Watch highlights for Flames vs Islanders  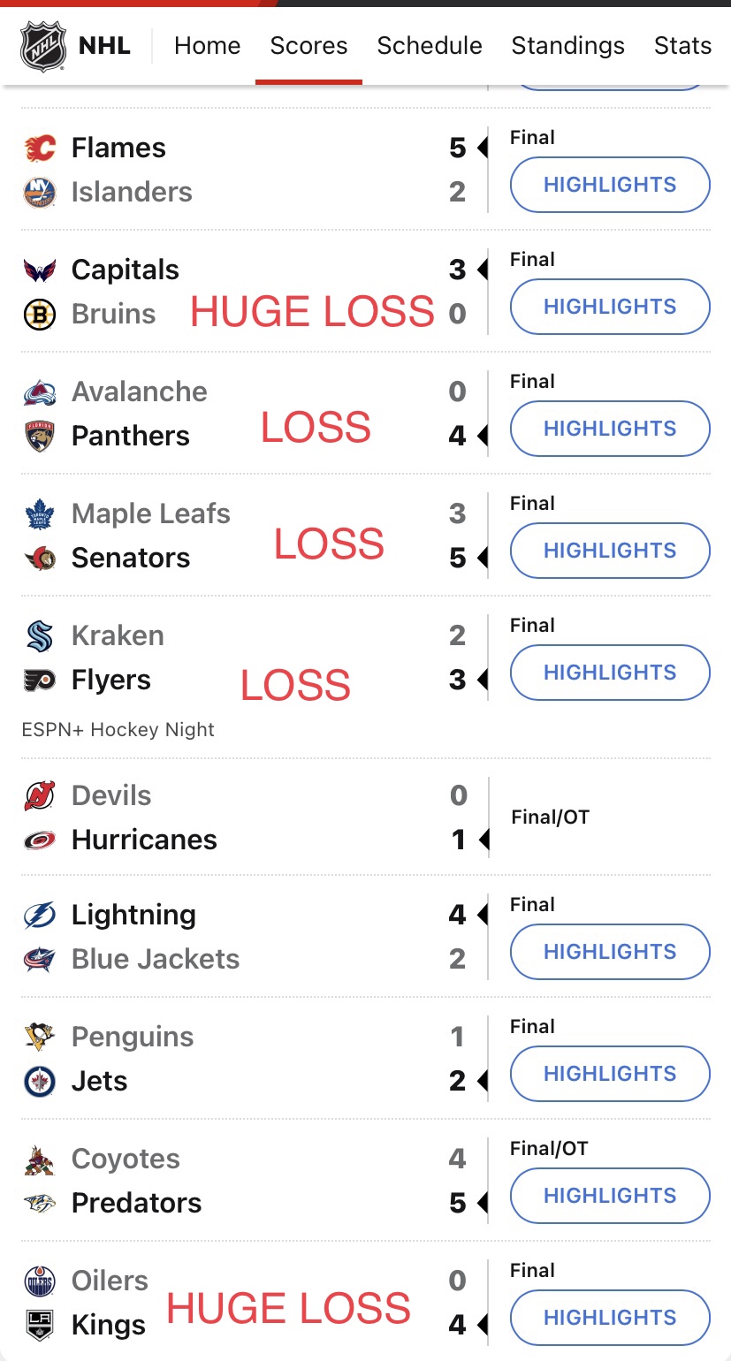click(x=610, y=185)
